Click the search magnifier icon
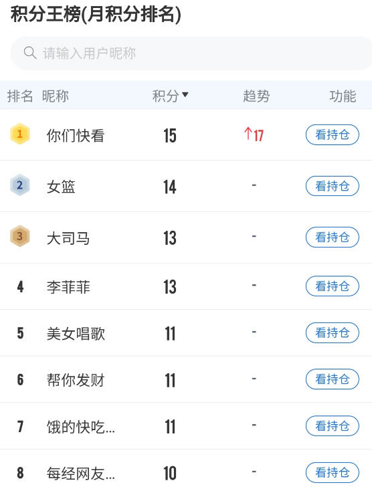372x495 pixels. pos(30,53)
